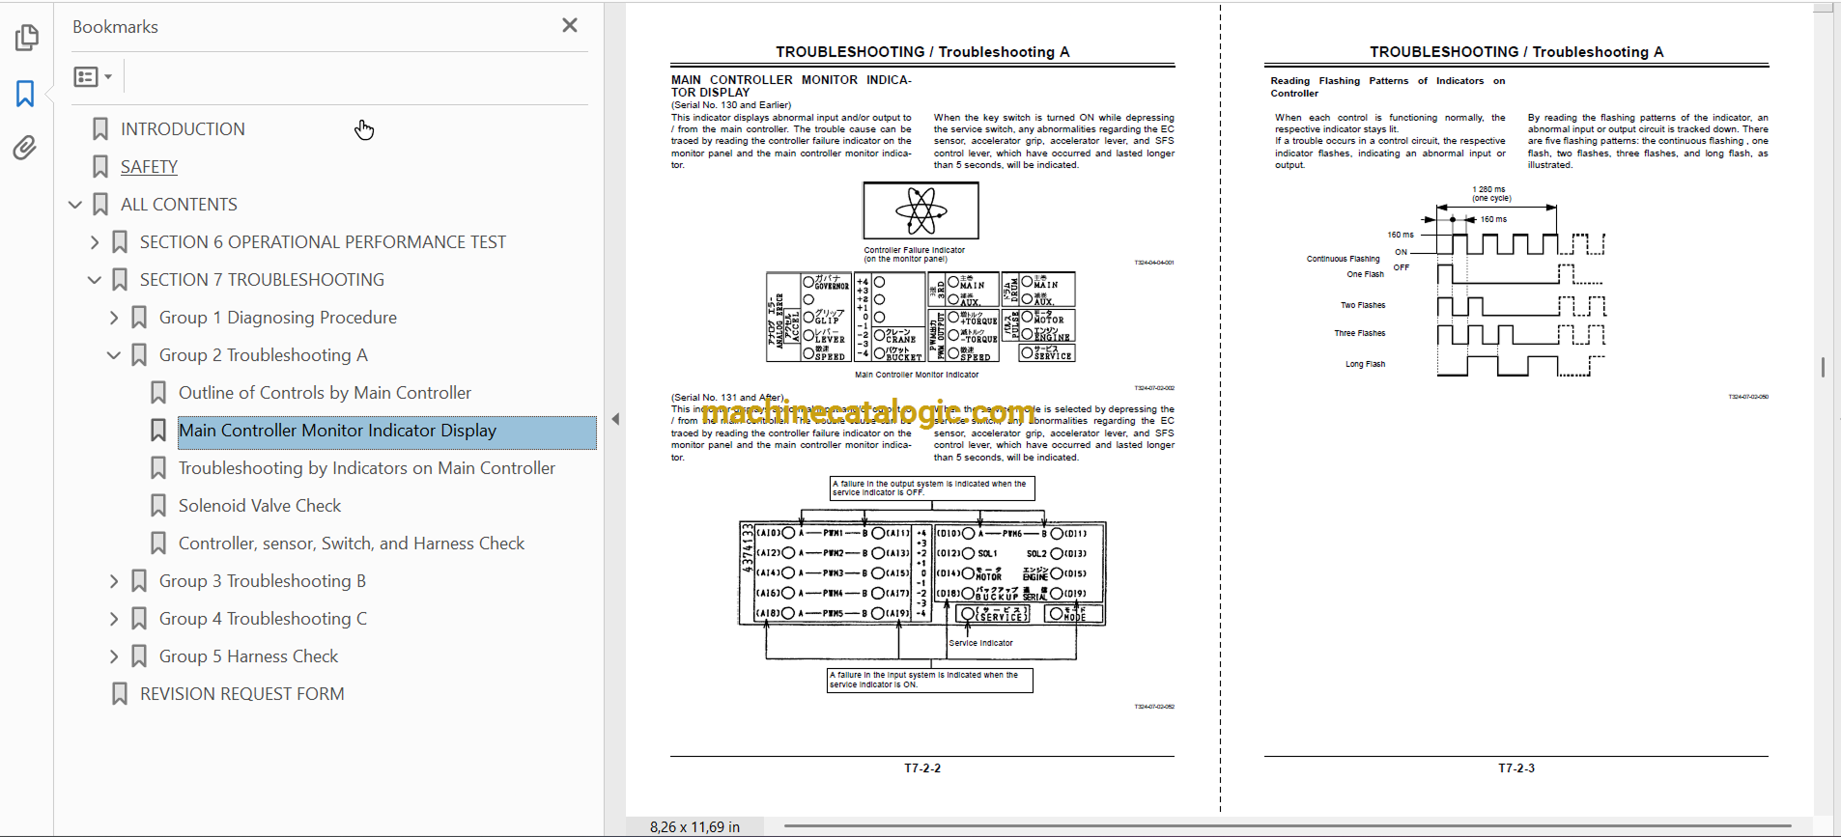Screen dimensions: 1841x837
Task: Click bookmark icon beside Group 4 Troubleshooting C
Action: coord(139,618)
